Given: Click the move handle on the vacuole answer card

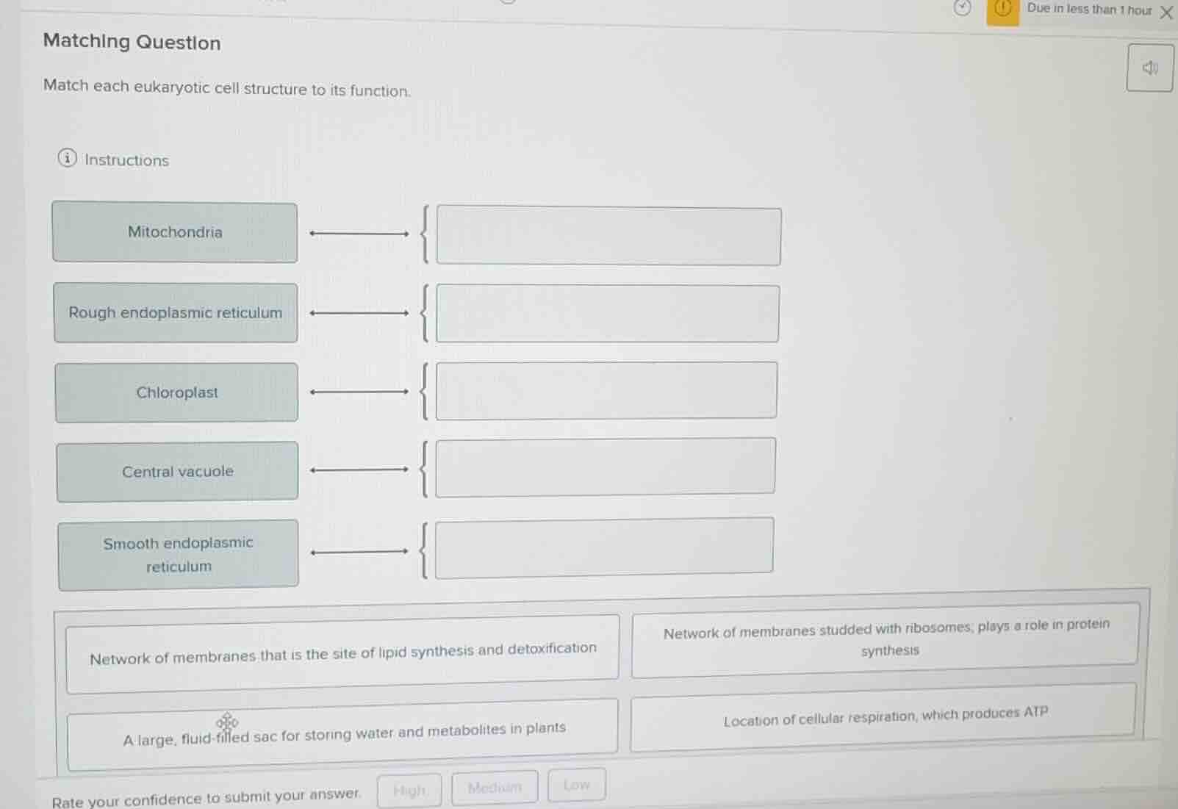Looking at the screenshot, I should pos(227,722).
